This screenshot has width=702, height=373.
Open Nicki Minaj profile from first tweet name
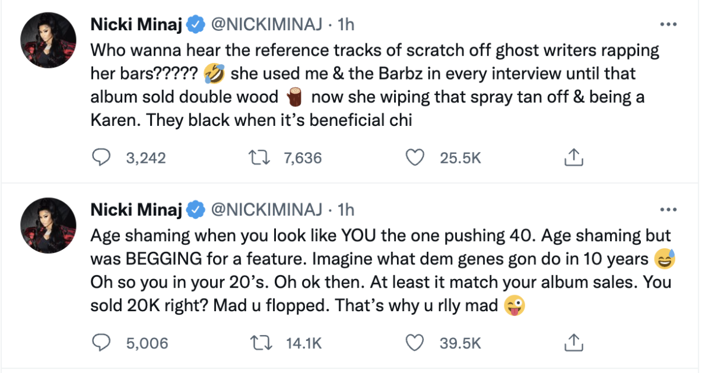(136, 24)
